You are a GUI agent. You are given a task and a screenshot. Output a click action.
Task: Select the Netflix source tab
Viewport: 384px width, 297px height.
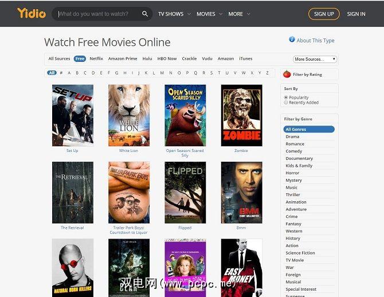tap(96, 59)
